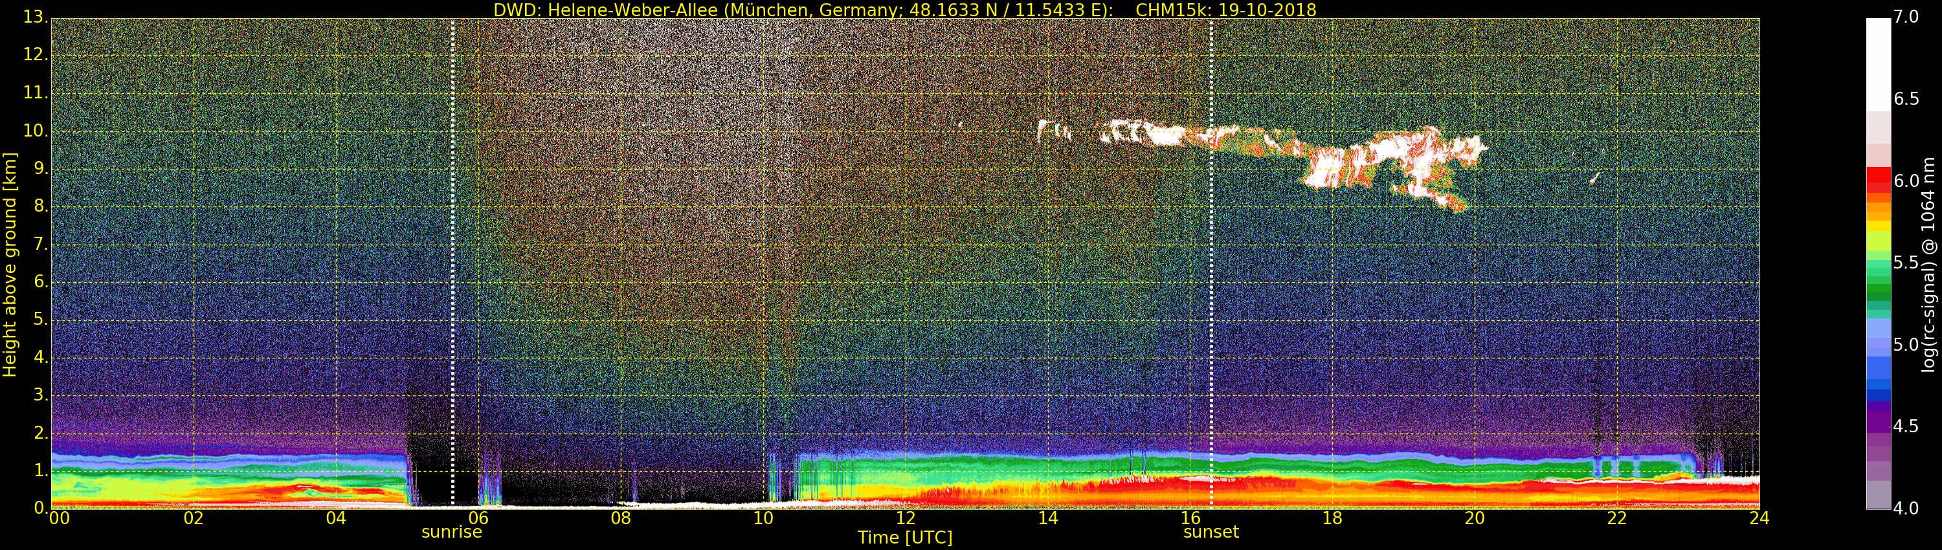Select the 'Height above ground [km]' axis label
This screenshot has height=550, width=1942.
pos(10,265)
